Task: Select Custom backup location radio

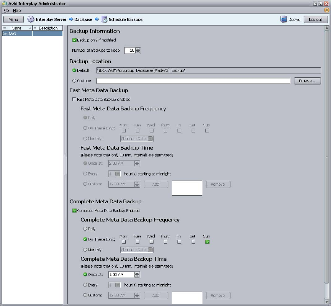Action: pos(74,81)
